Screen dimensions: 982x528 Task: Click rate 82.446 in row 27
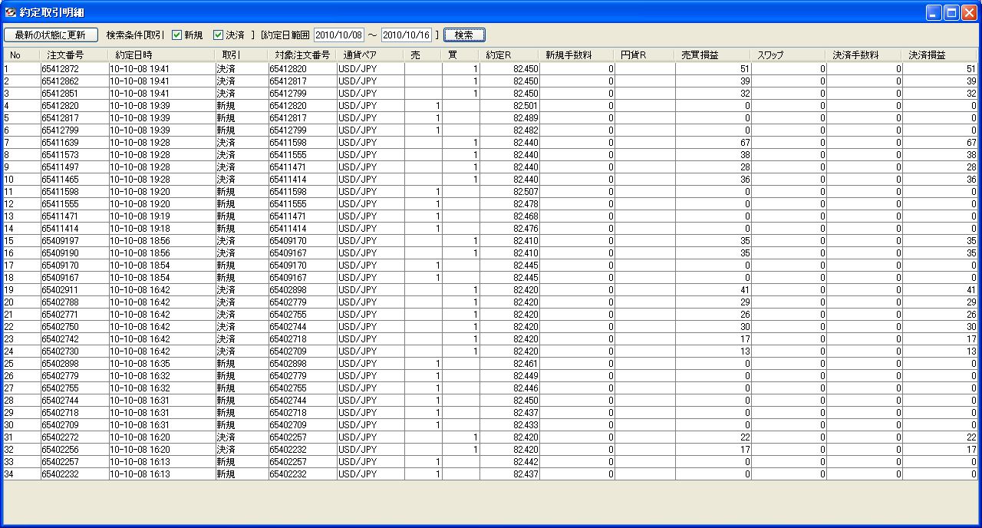(509, 388)
